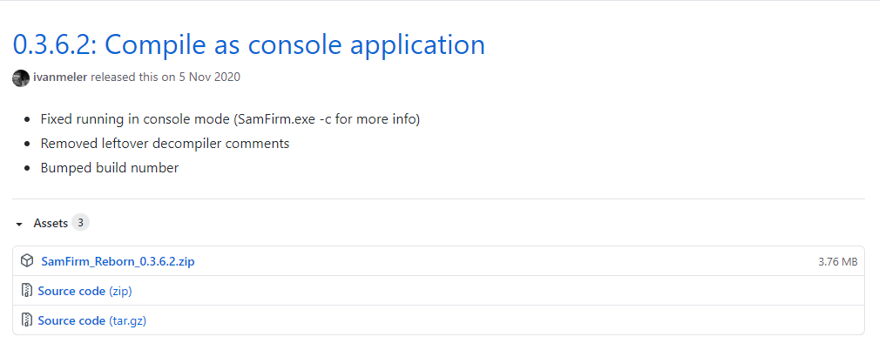The width and height of the screenshot is (892, 350).
Task: Download Source code (tar.gz)
Action: point(92,321)
